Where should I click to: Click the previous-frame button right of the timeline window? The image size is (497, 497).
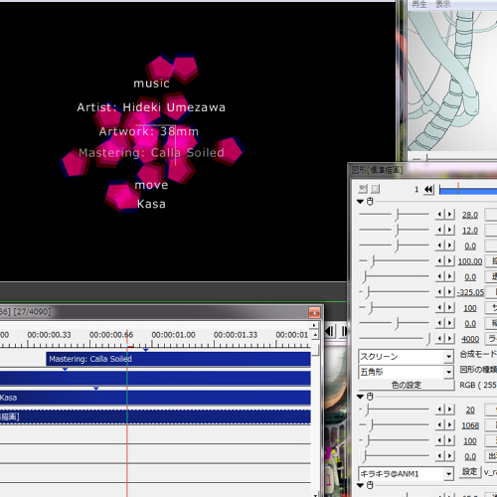tap(330, 331)
